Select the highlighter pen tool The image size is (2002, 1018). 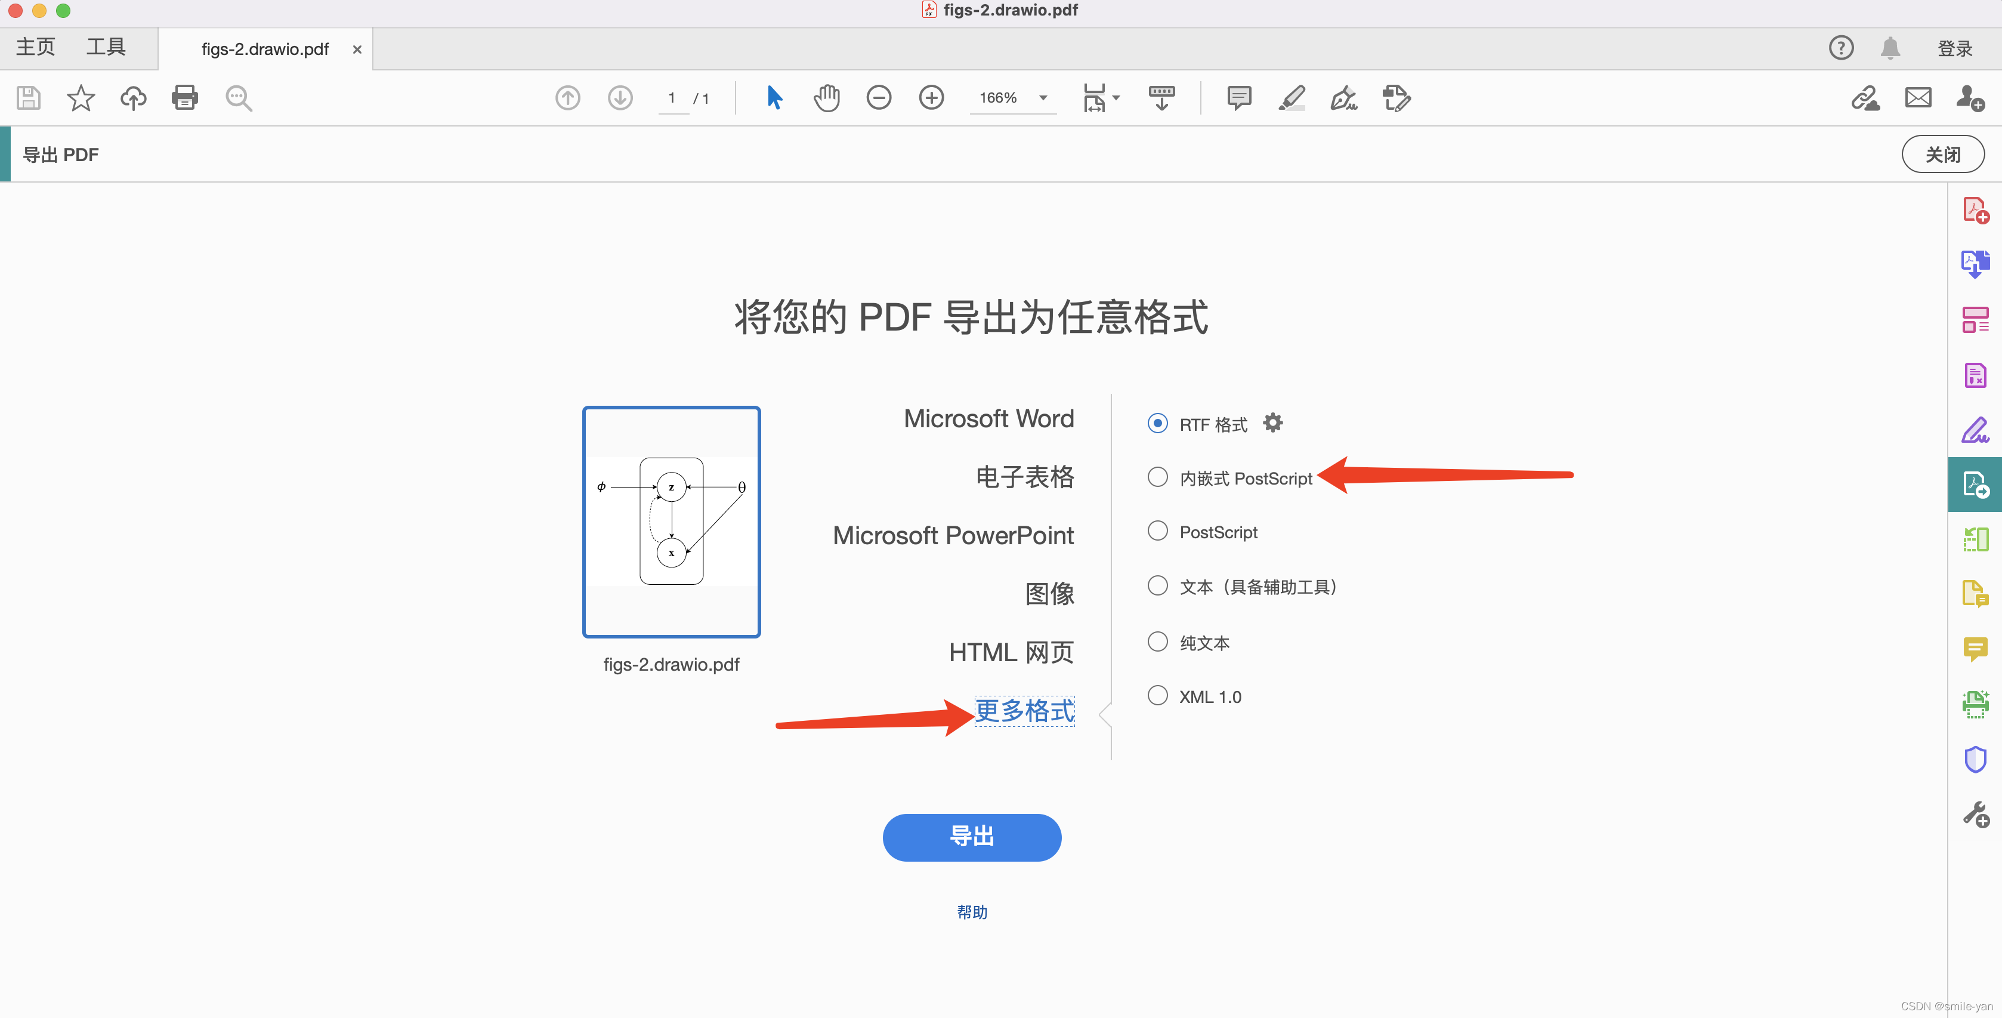[x=1291, y=98]
